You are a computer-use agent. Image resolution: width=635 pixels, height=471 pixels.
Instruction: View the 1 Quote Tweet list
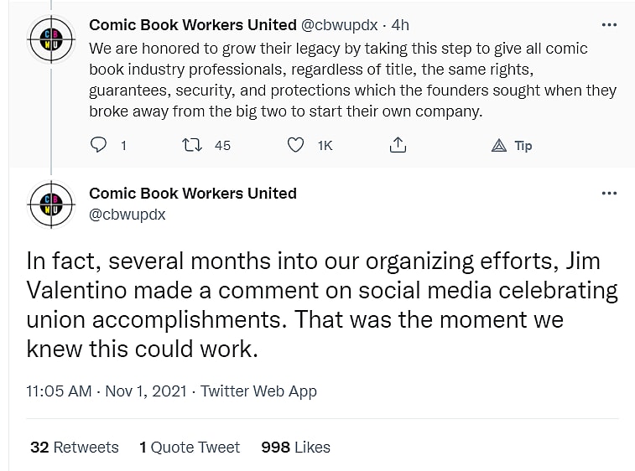(190, 448)
